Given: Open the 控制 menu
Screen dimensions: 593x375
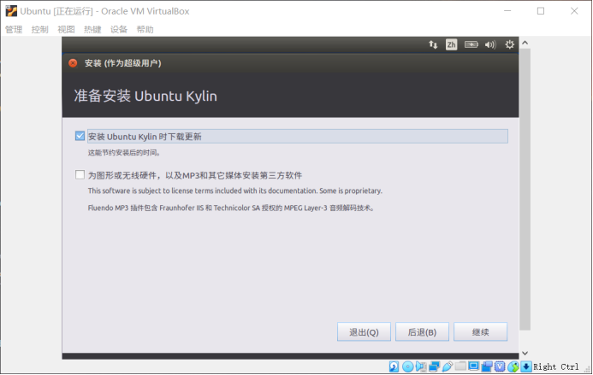Looking at the screenshot, I should pos(39,29).
